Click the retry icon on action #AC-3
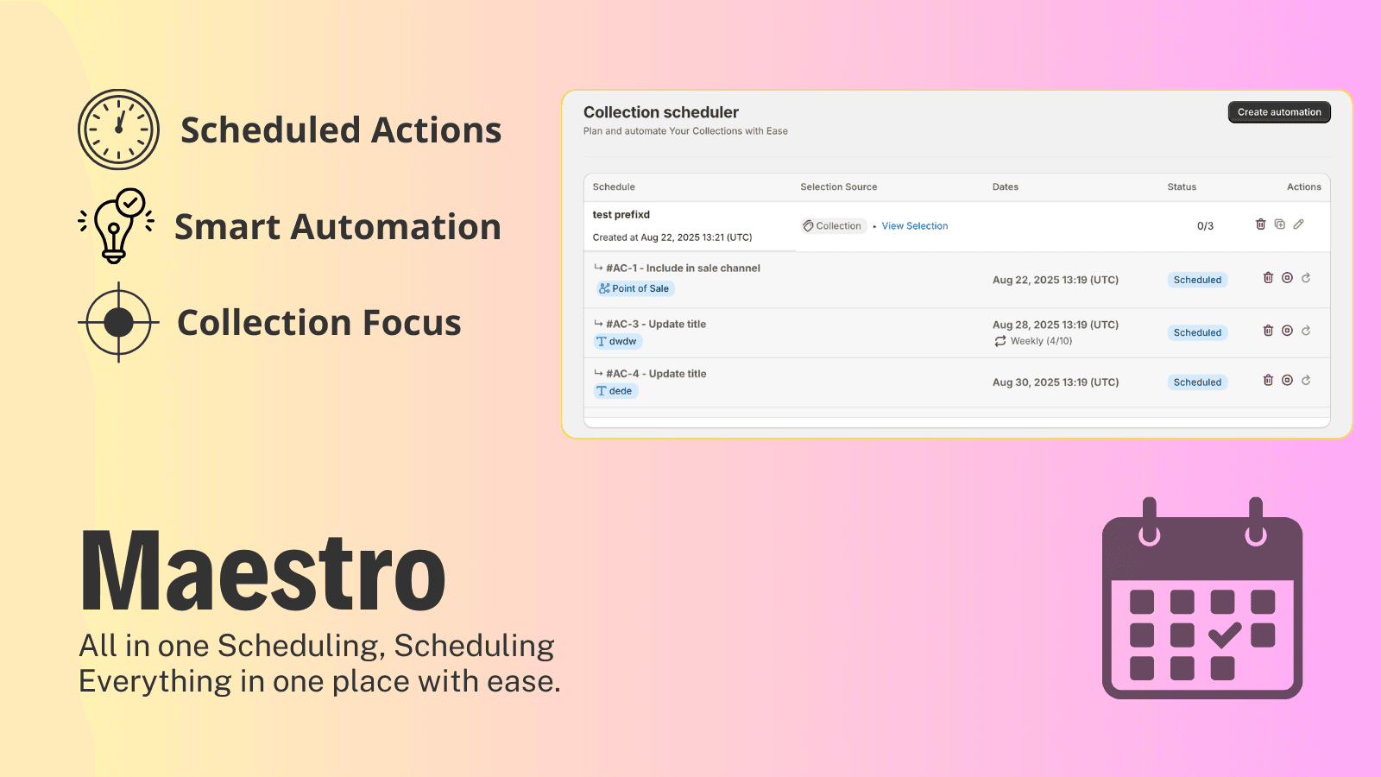The height and width of the screenshot is (777, 1381). click(x=1307, y=332)
